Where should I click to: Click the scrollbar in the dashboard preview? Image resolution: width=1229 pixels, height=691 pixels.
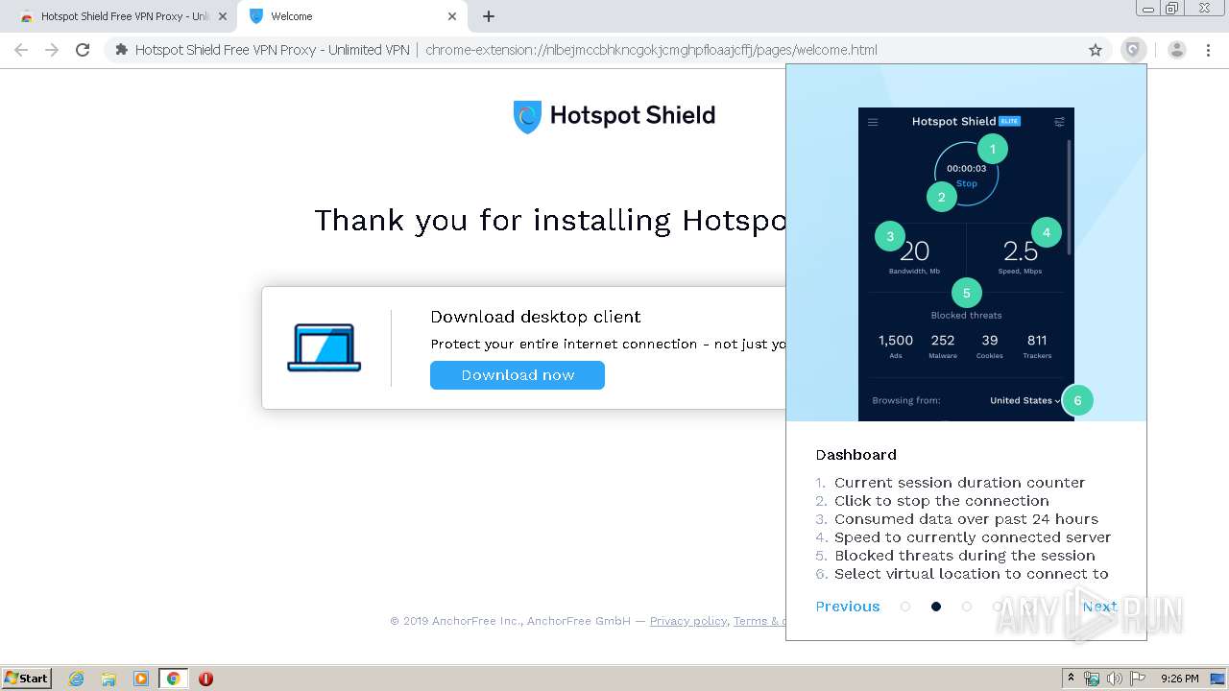1070,197
